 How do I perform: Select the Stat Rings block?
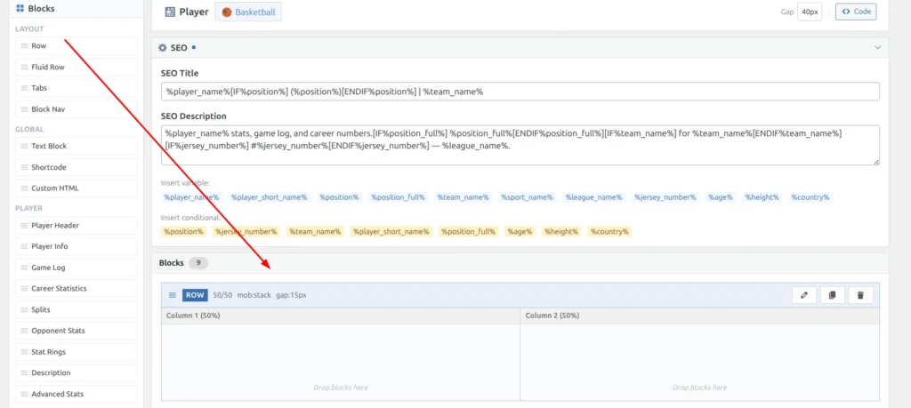pos(77,352)
